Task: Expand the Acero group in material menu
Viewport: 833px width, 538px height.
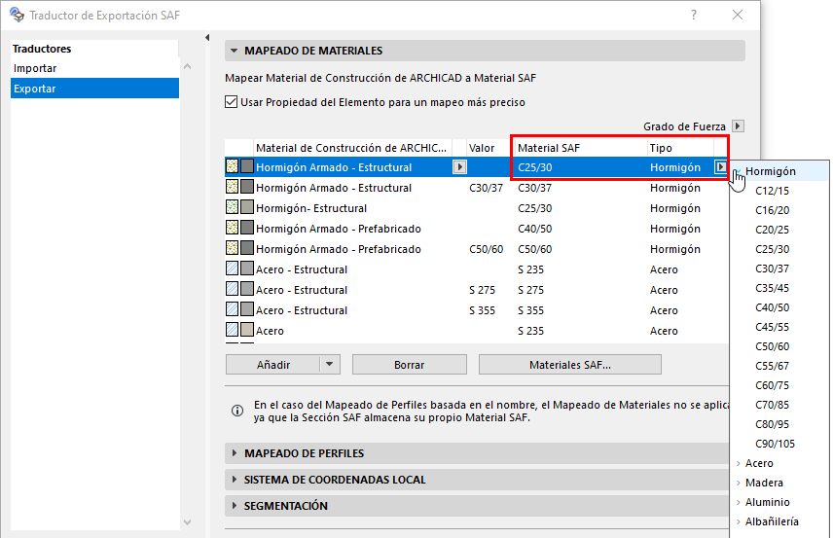Action: point(739,464)
